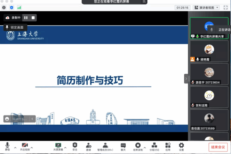Select 顾艳霞 participant thumbnail

coord(209,51)
